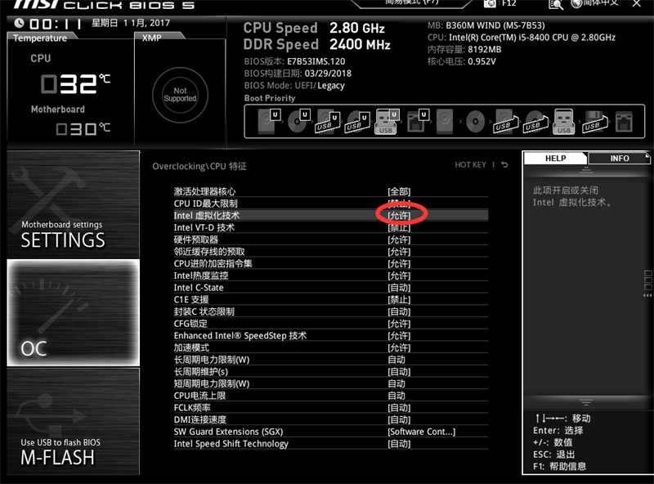This screenshot has height=484, width=654.
Task: Toggle 邻近缓存线的预取 value [允许]
Action: tap(399, 252)
